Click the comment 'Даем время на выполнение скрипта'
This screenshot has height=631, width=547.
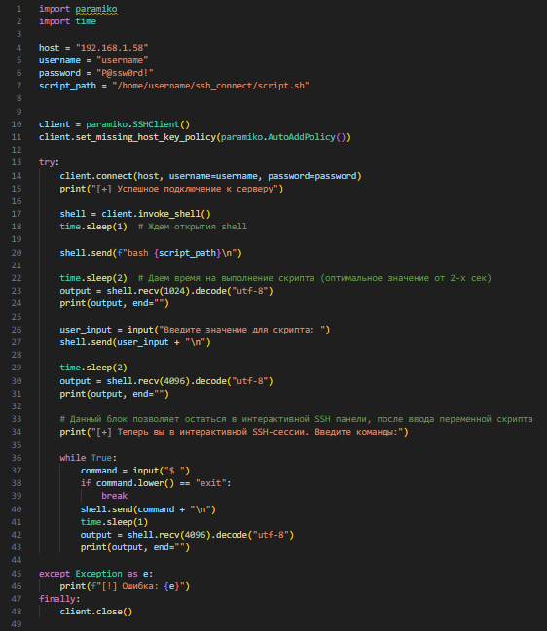(x=227, y=278)
